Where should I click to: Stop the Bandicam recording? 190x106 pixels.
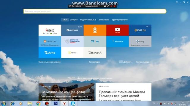114,6
